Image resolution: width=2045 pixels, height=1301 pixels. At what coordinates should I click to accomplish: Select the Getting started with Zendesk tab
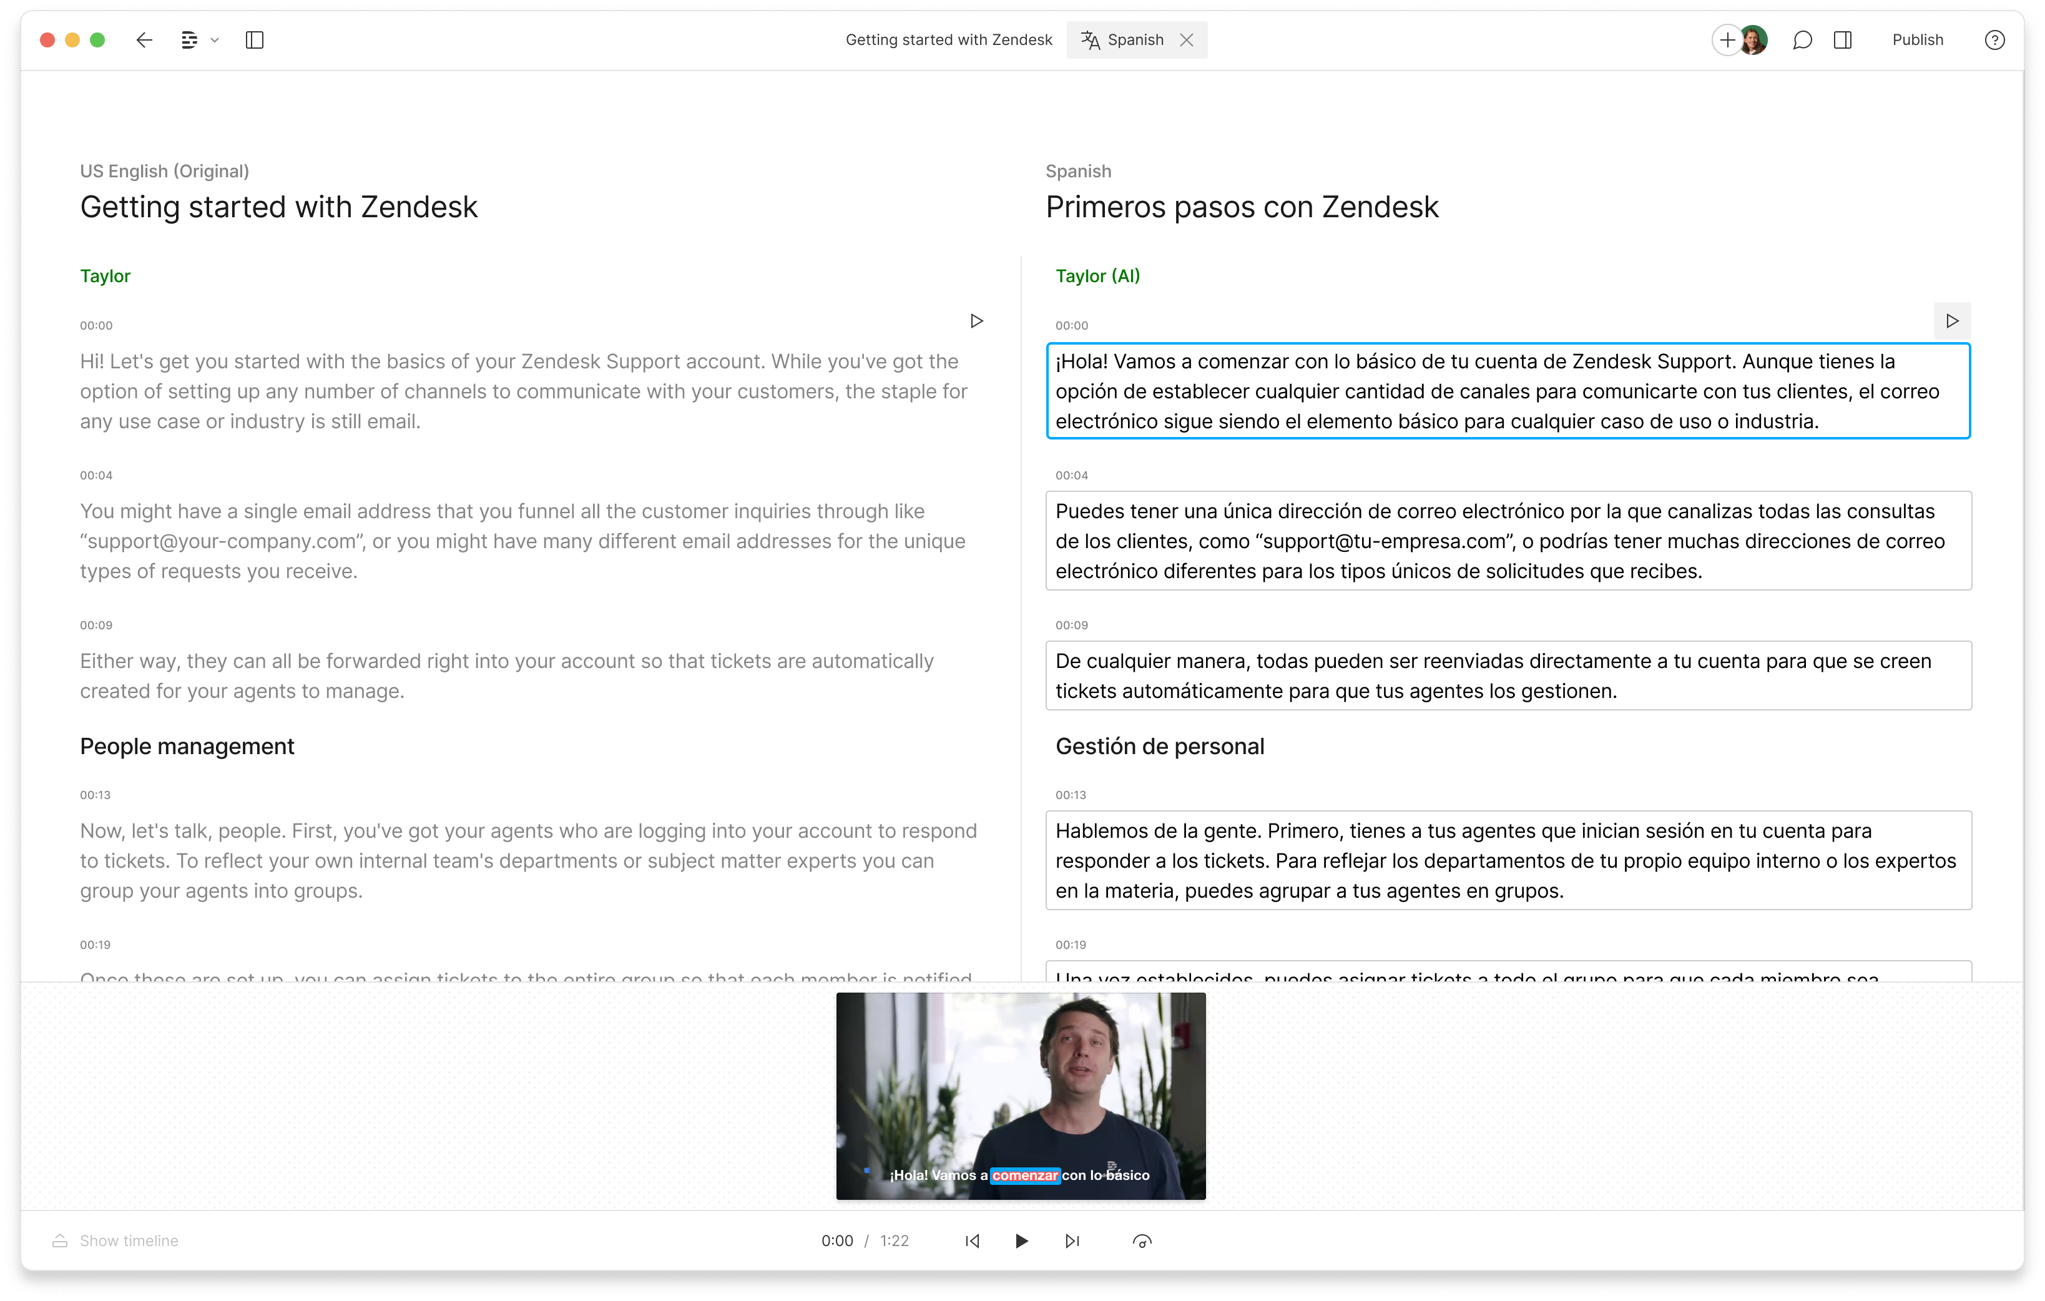(x=949, y=40)
